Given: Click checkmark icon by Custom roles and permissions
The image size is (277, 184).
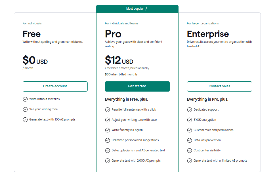Looking at the screenshot, I should tap(189, 130).
